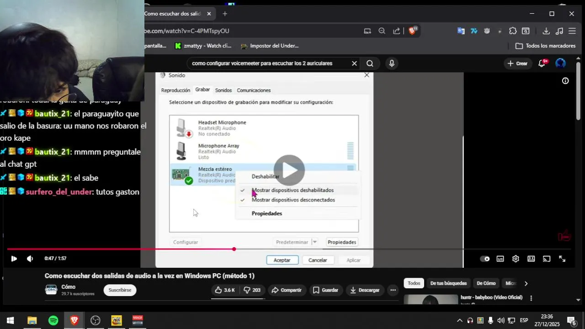Mute the video with the volume icon

30,259
